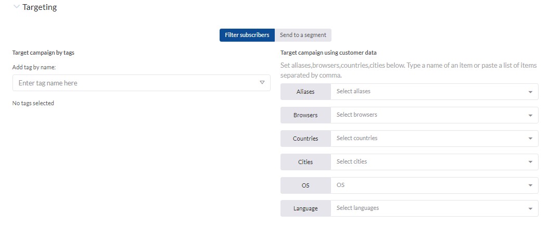
Task: Click the Select languages field
Action: 435,208
